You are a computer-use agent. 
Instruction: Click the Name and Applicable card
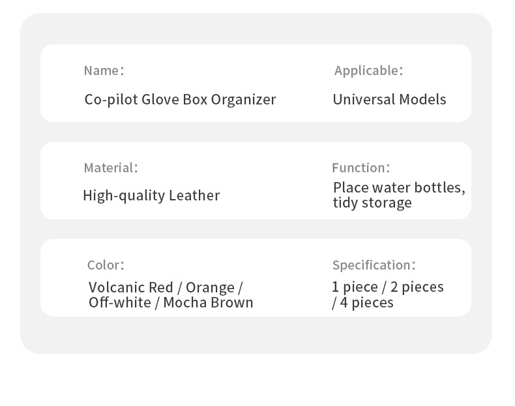(x=256, y=83)
